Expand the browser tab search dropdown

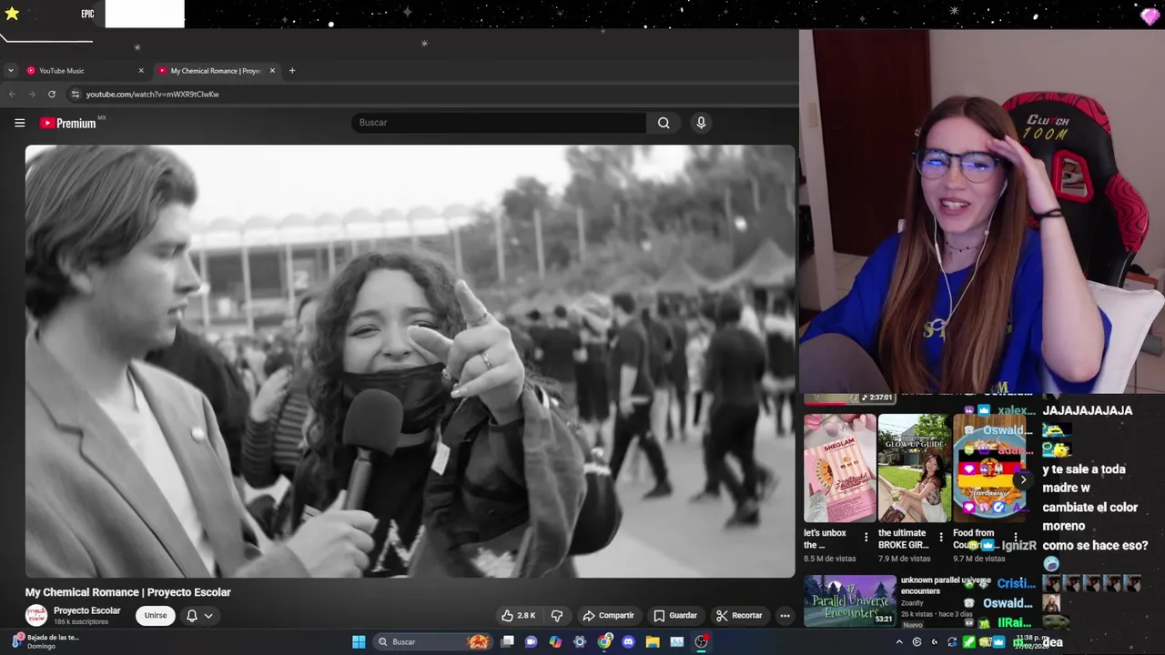click(x=10, y=71)
